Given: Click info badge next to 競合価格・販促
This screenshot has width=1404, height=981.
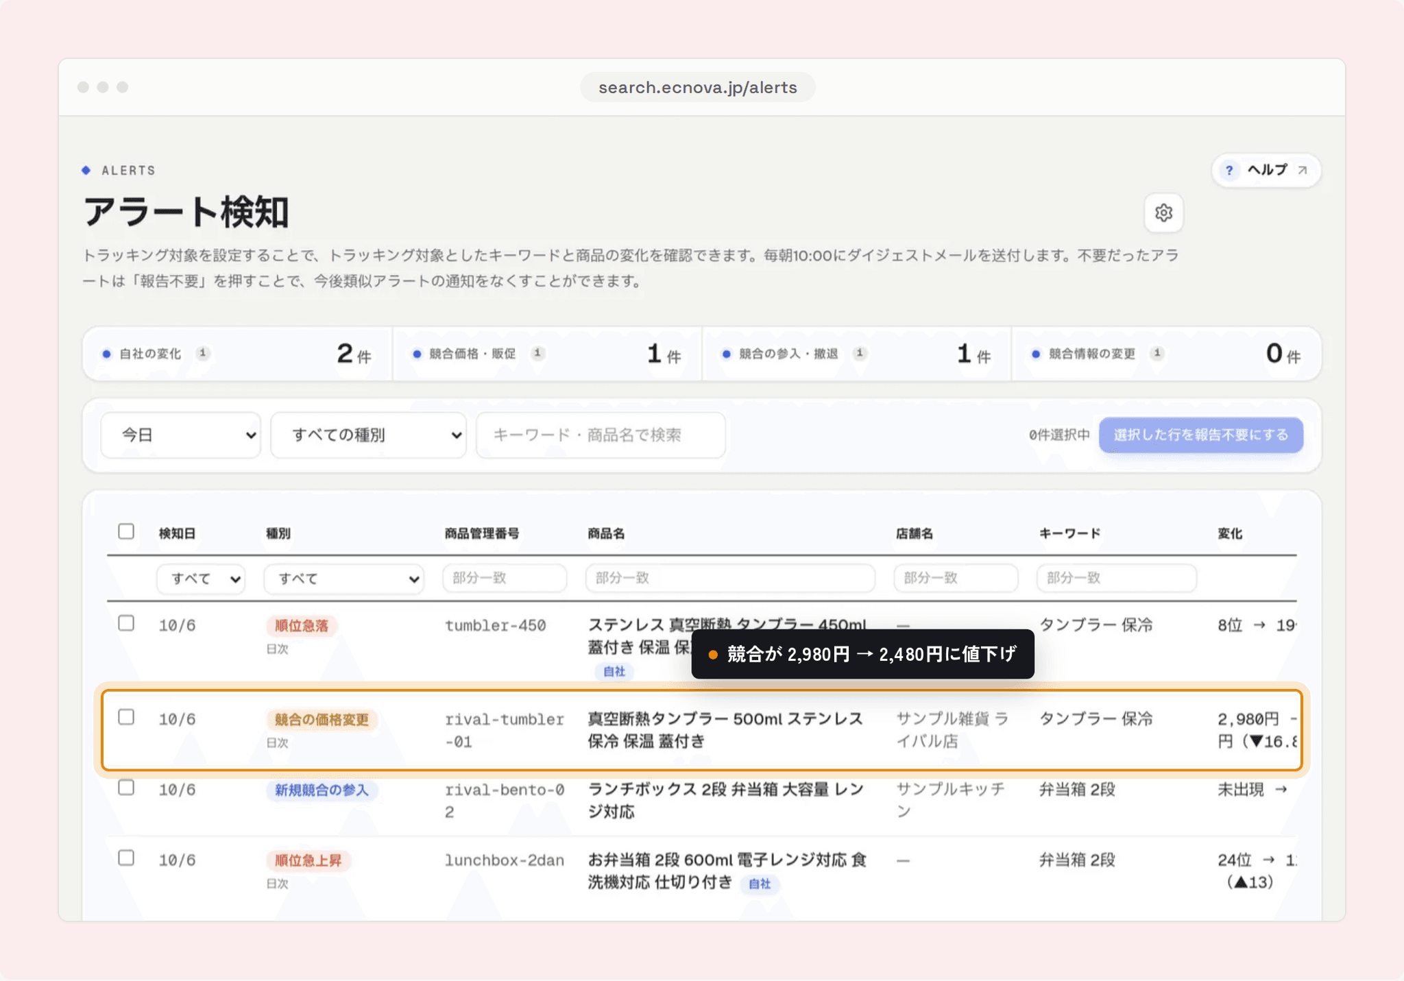Looking at the screenshot, I should (537, 353).
